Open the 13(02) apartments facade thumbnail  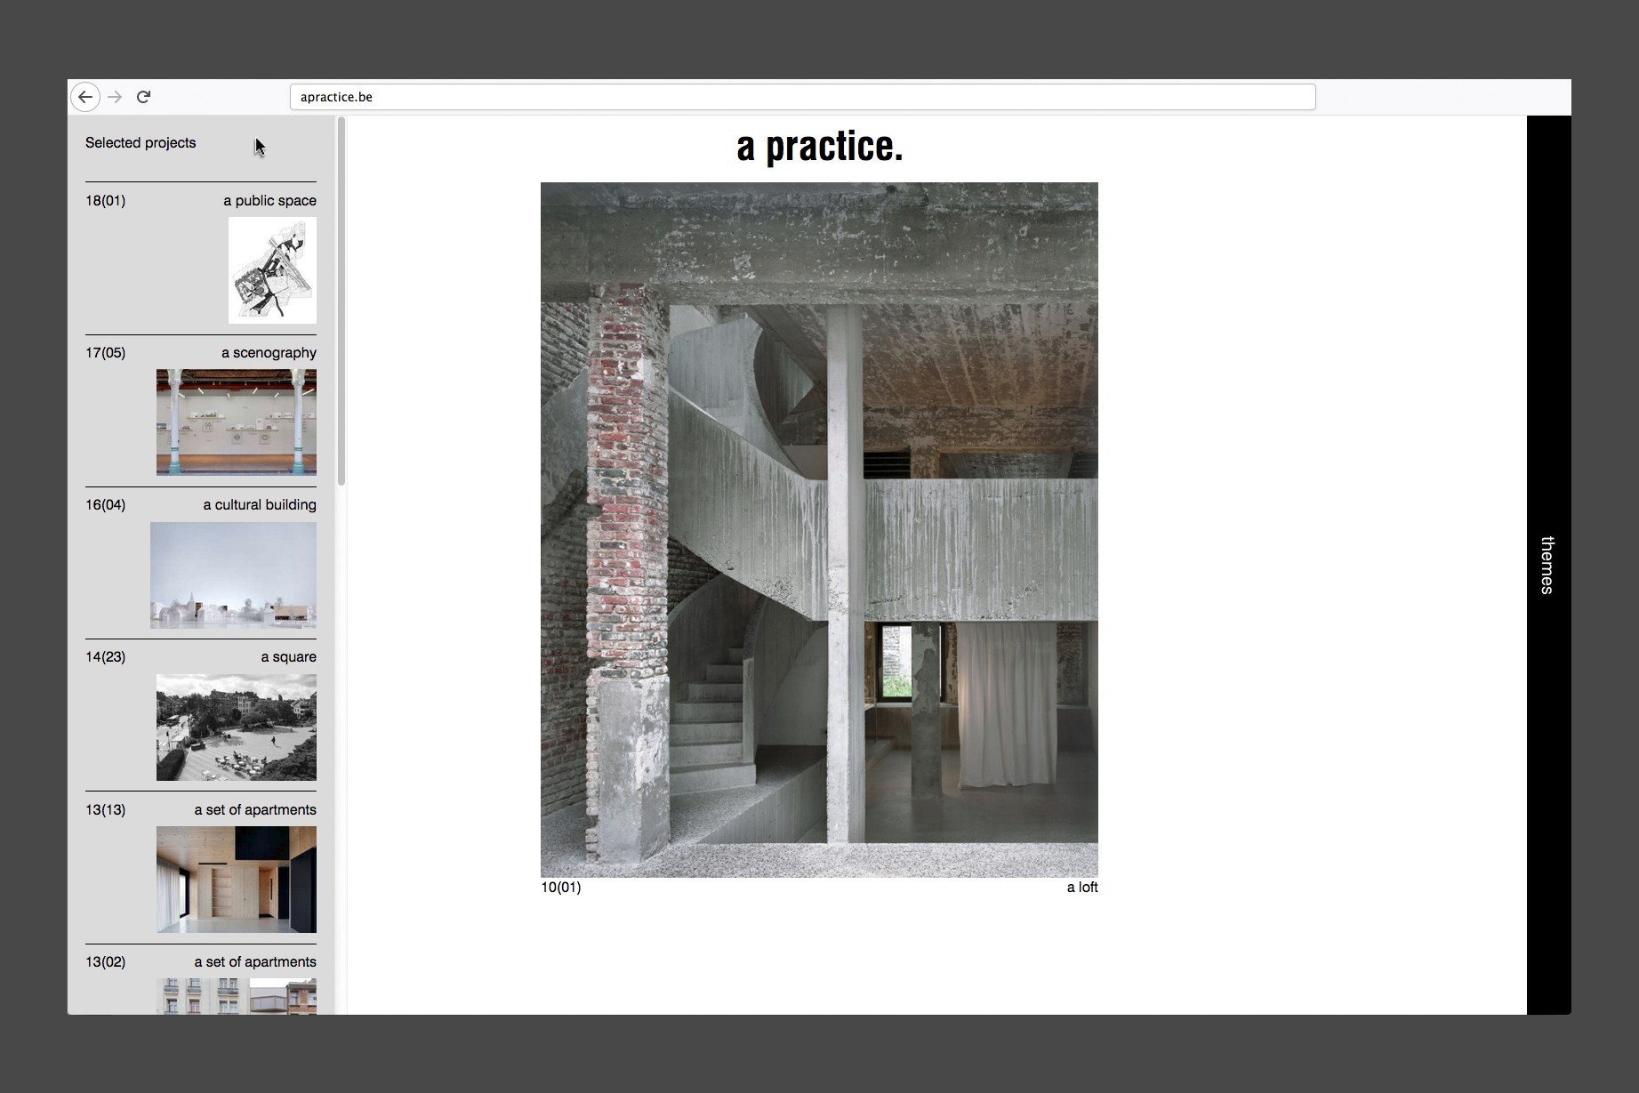pos(236,994)
